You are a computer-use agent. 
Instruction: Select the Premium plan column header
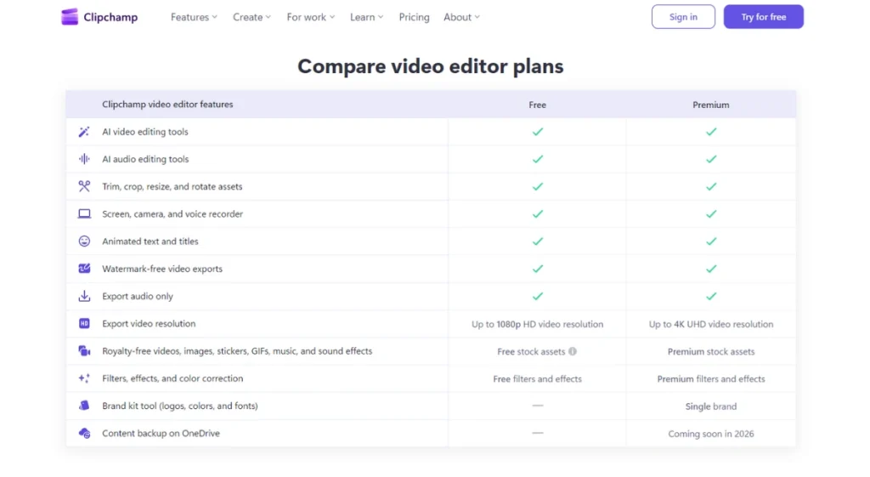click(711, 105)
